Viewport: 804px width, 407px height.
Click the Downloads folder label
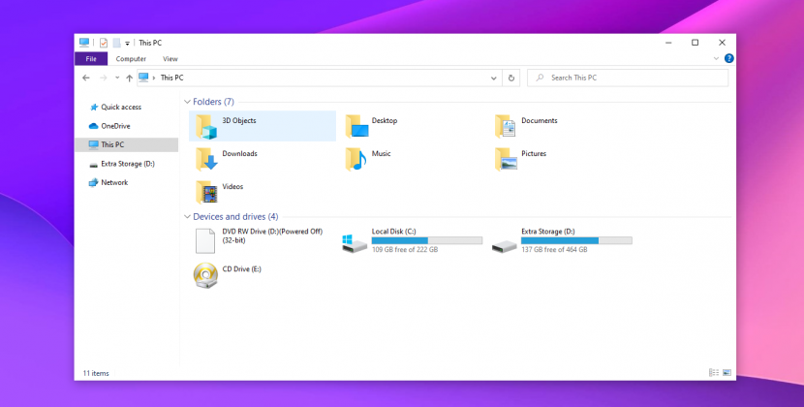[239, 153]
